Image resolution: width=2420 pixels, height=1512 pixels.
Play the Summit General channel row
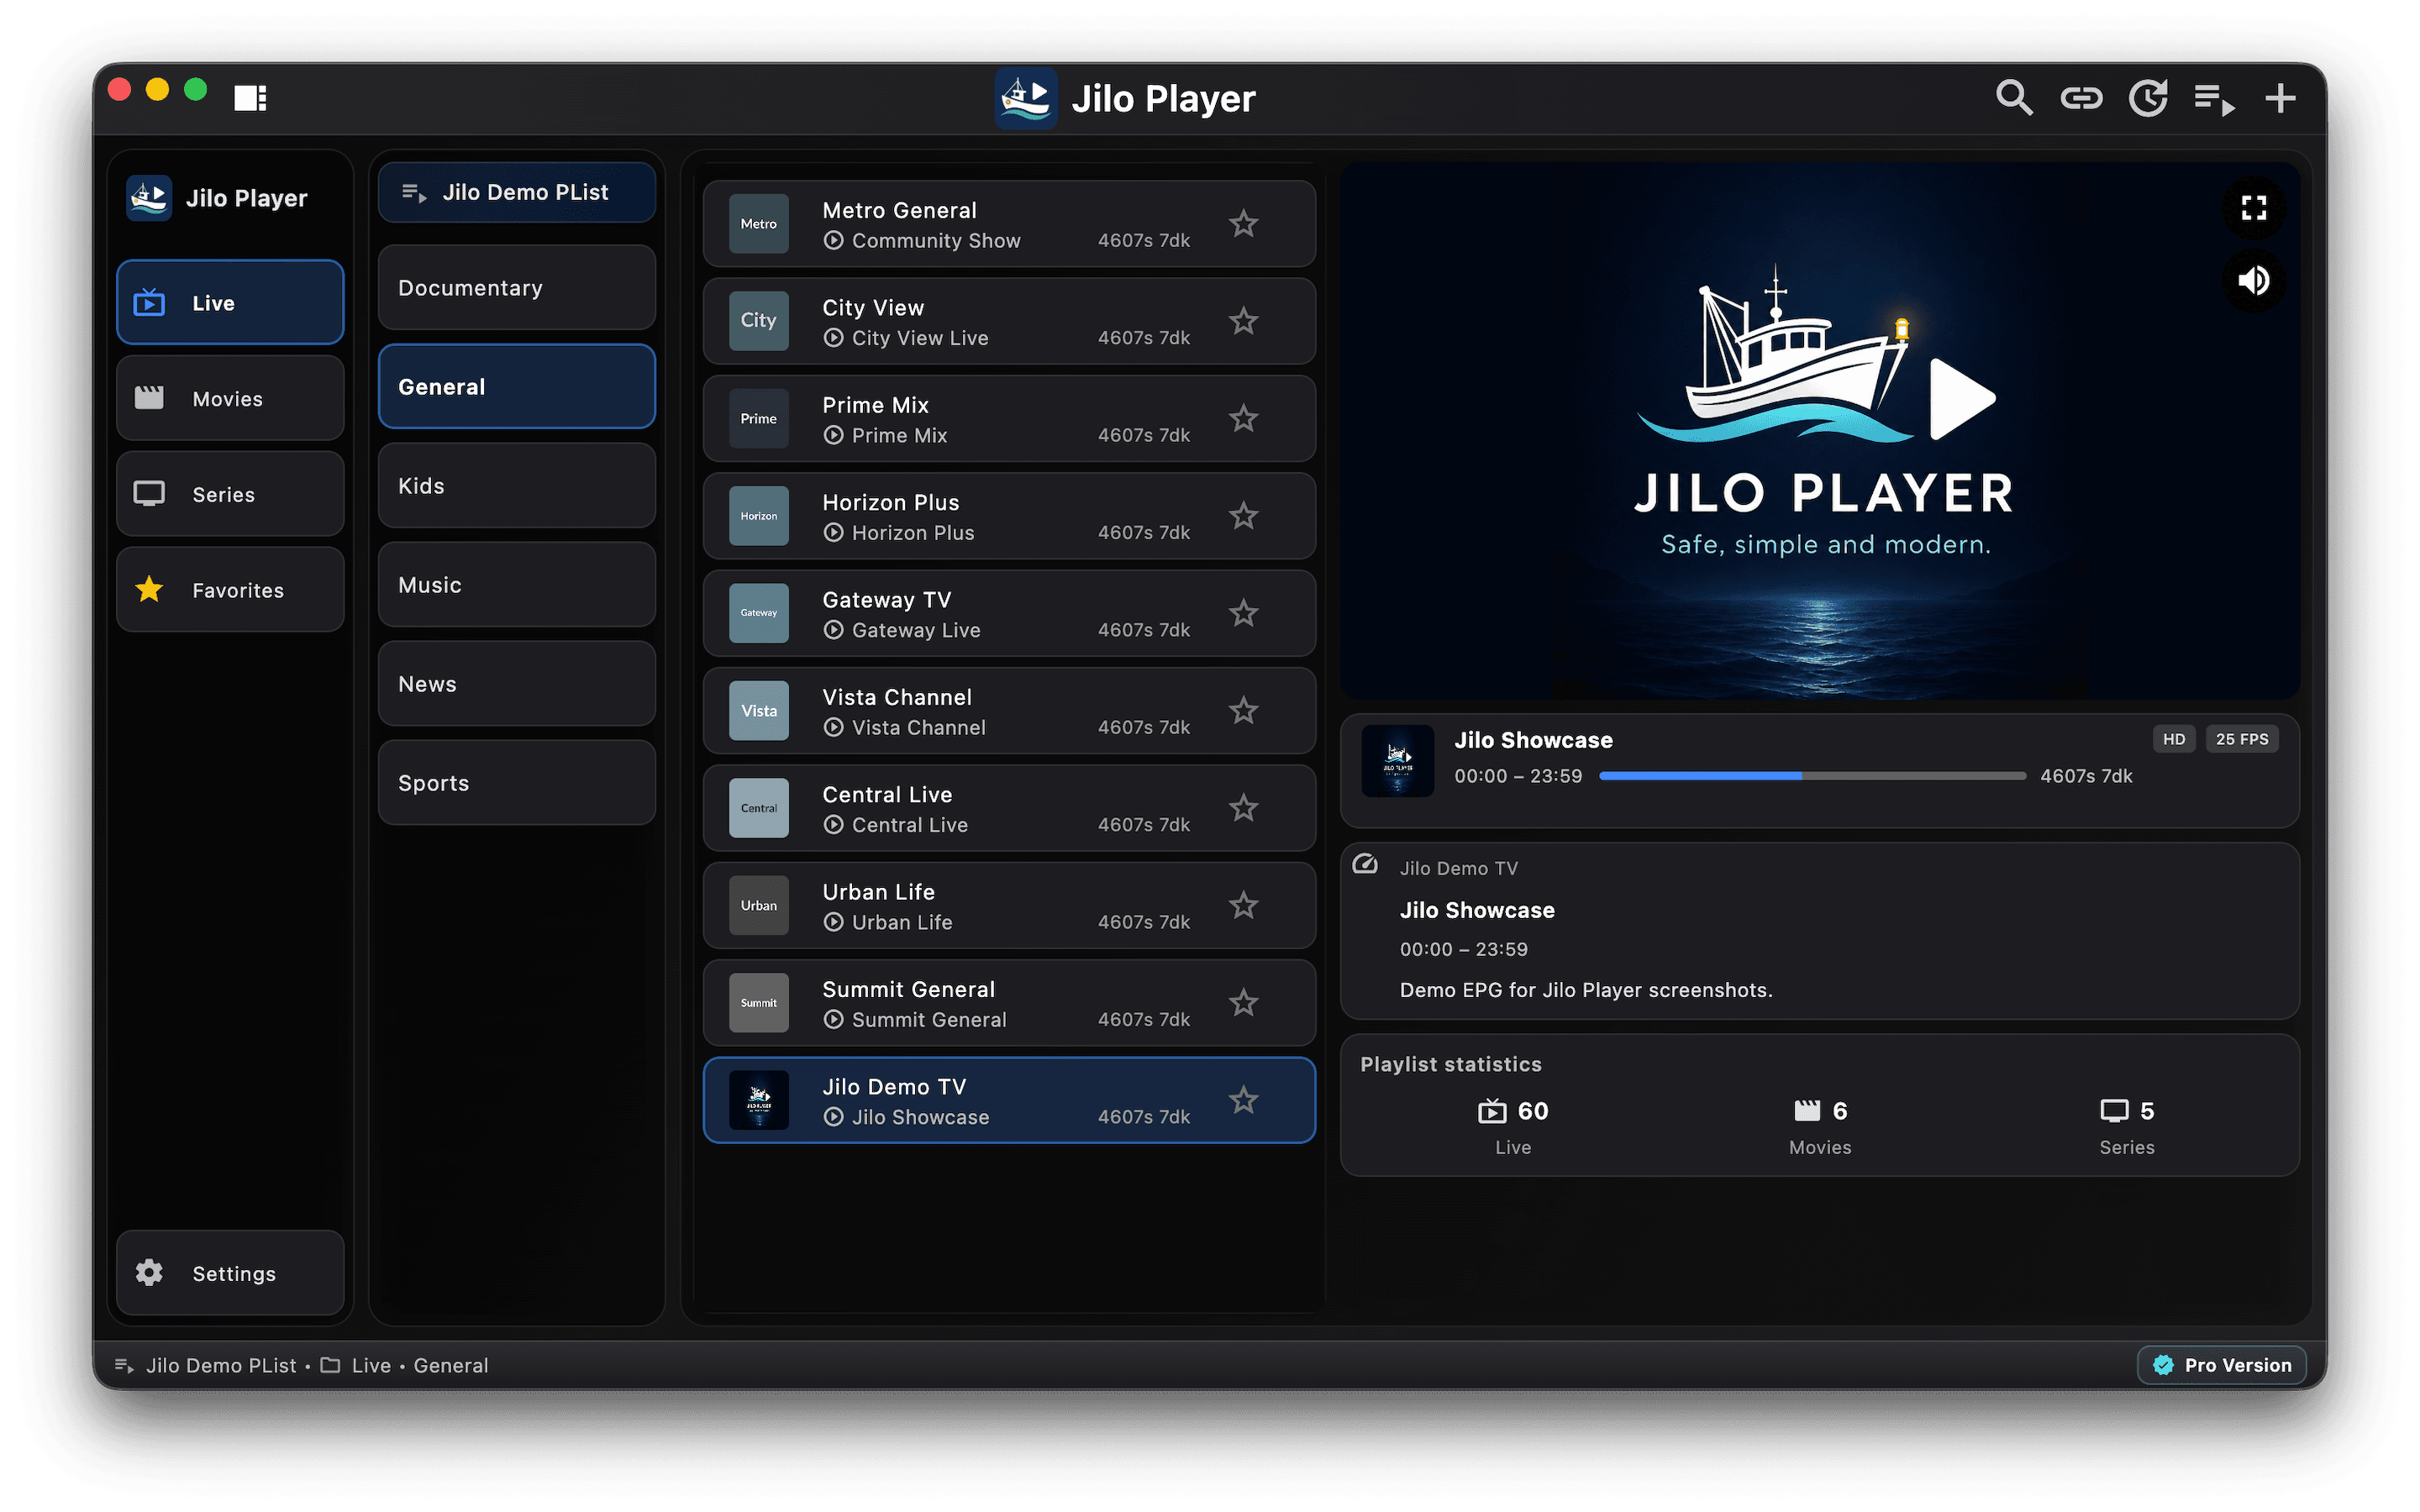click(1009, 1002)
